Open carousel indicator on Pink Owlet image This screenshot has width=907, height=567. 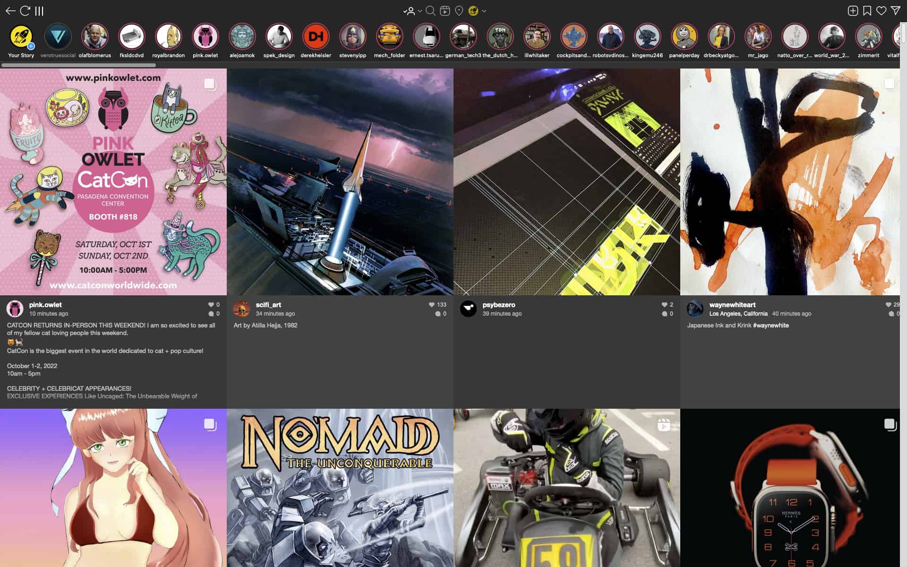[x=210, y=84]
